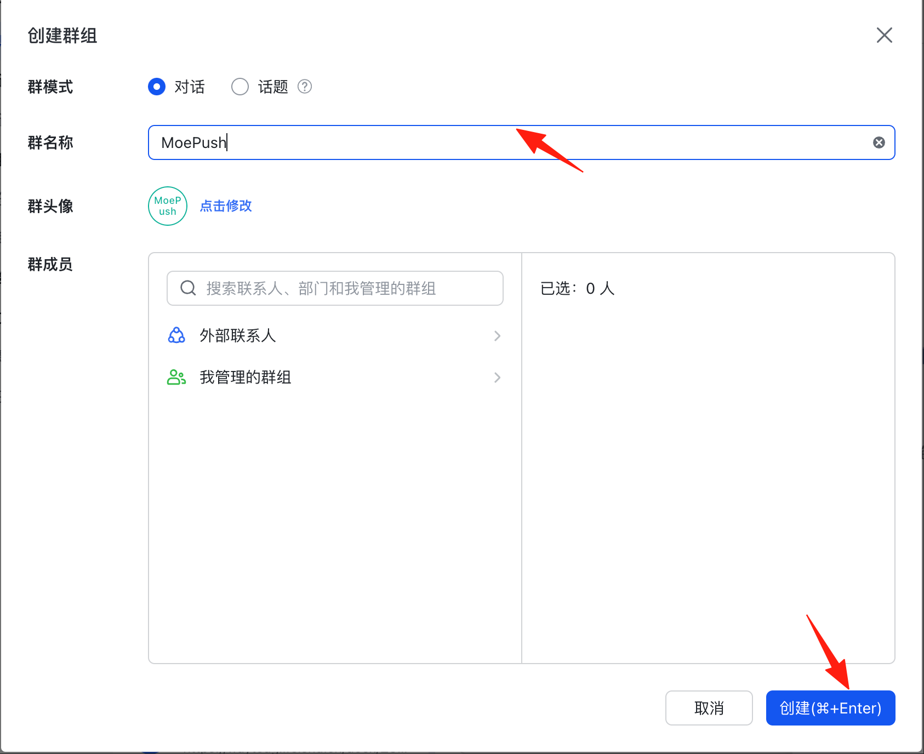924x754 pixels.
Task: Click the 我管理的群组 group icon
Action: 176,377
